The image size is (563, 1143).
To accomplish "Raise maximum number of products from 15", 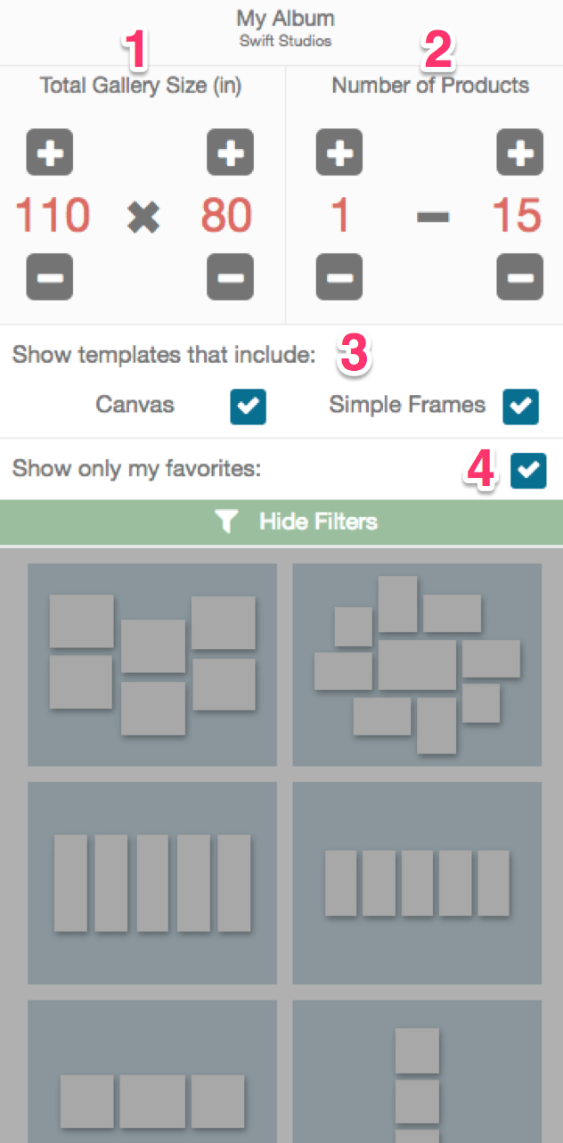I will point(520,152).
